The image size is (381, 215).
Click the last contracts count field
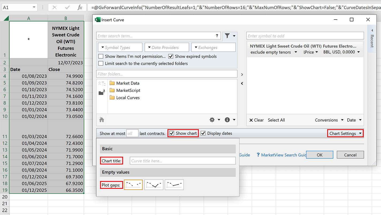(x=132, y=133)
